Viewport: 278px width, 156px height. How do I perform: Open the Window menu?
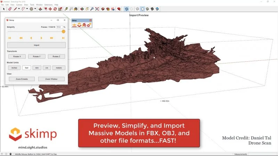(x=39, y=5)
